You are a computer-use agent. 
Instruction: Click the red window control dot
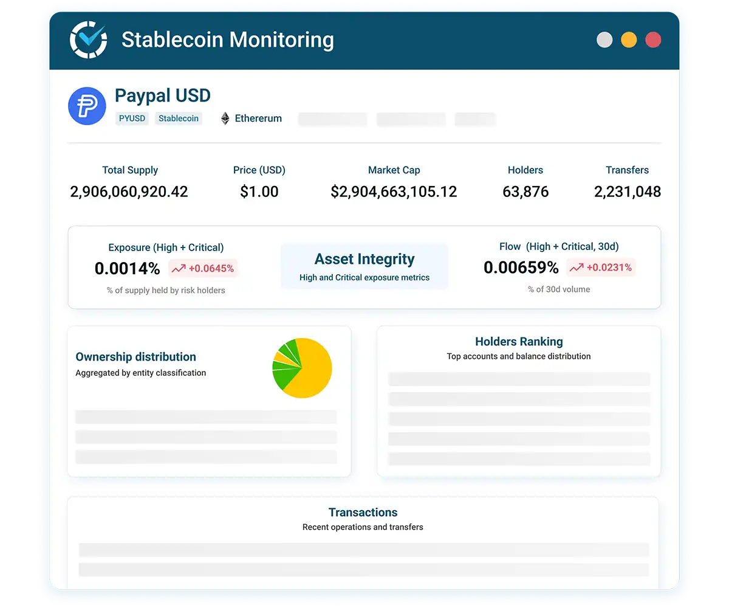point(653,40)
